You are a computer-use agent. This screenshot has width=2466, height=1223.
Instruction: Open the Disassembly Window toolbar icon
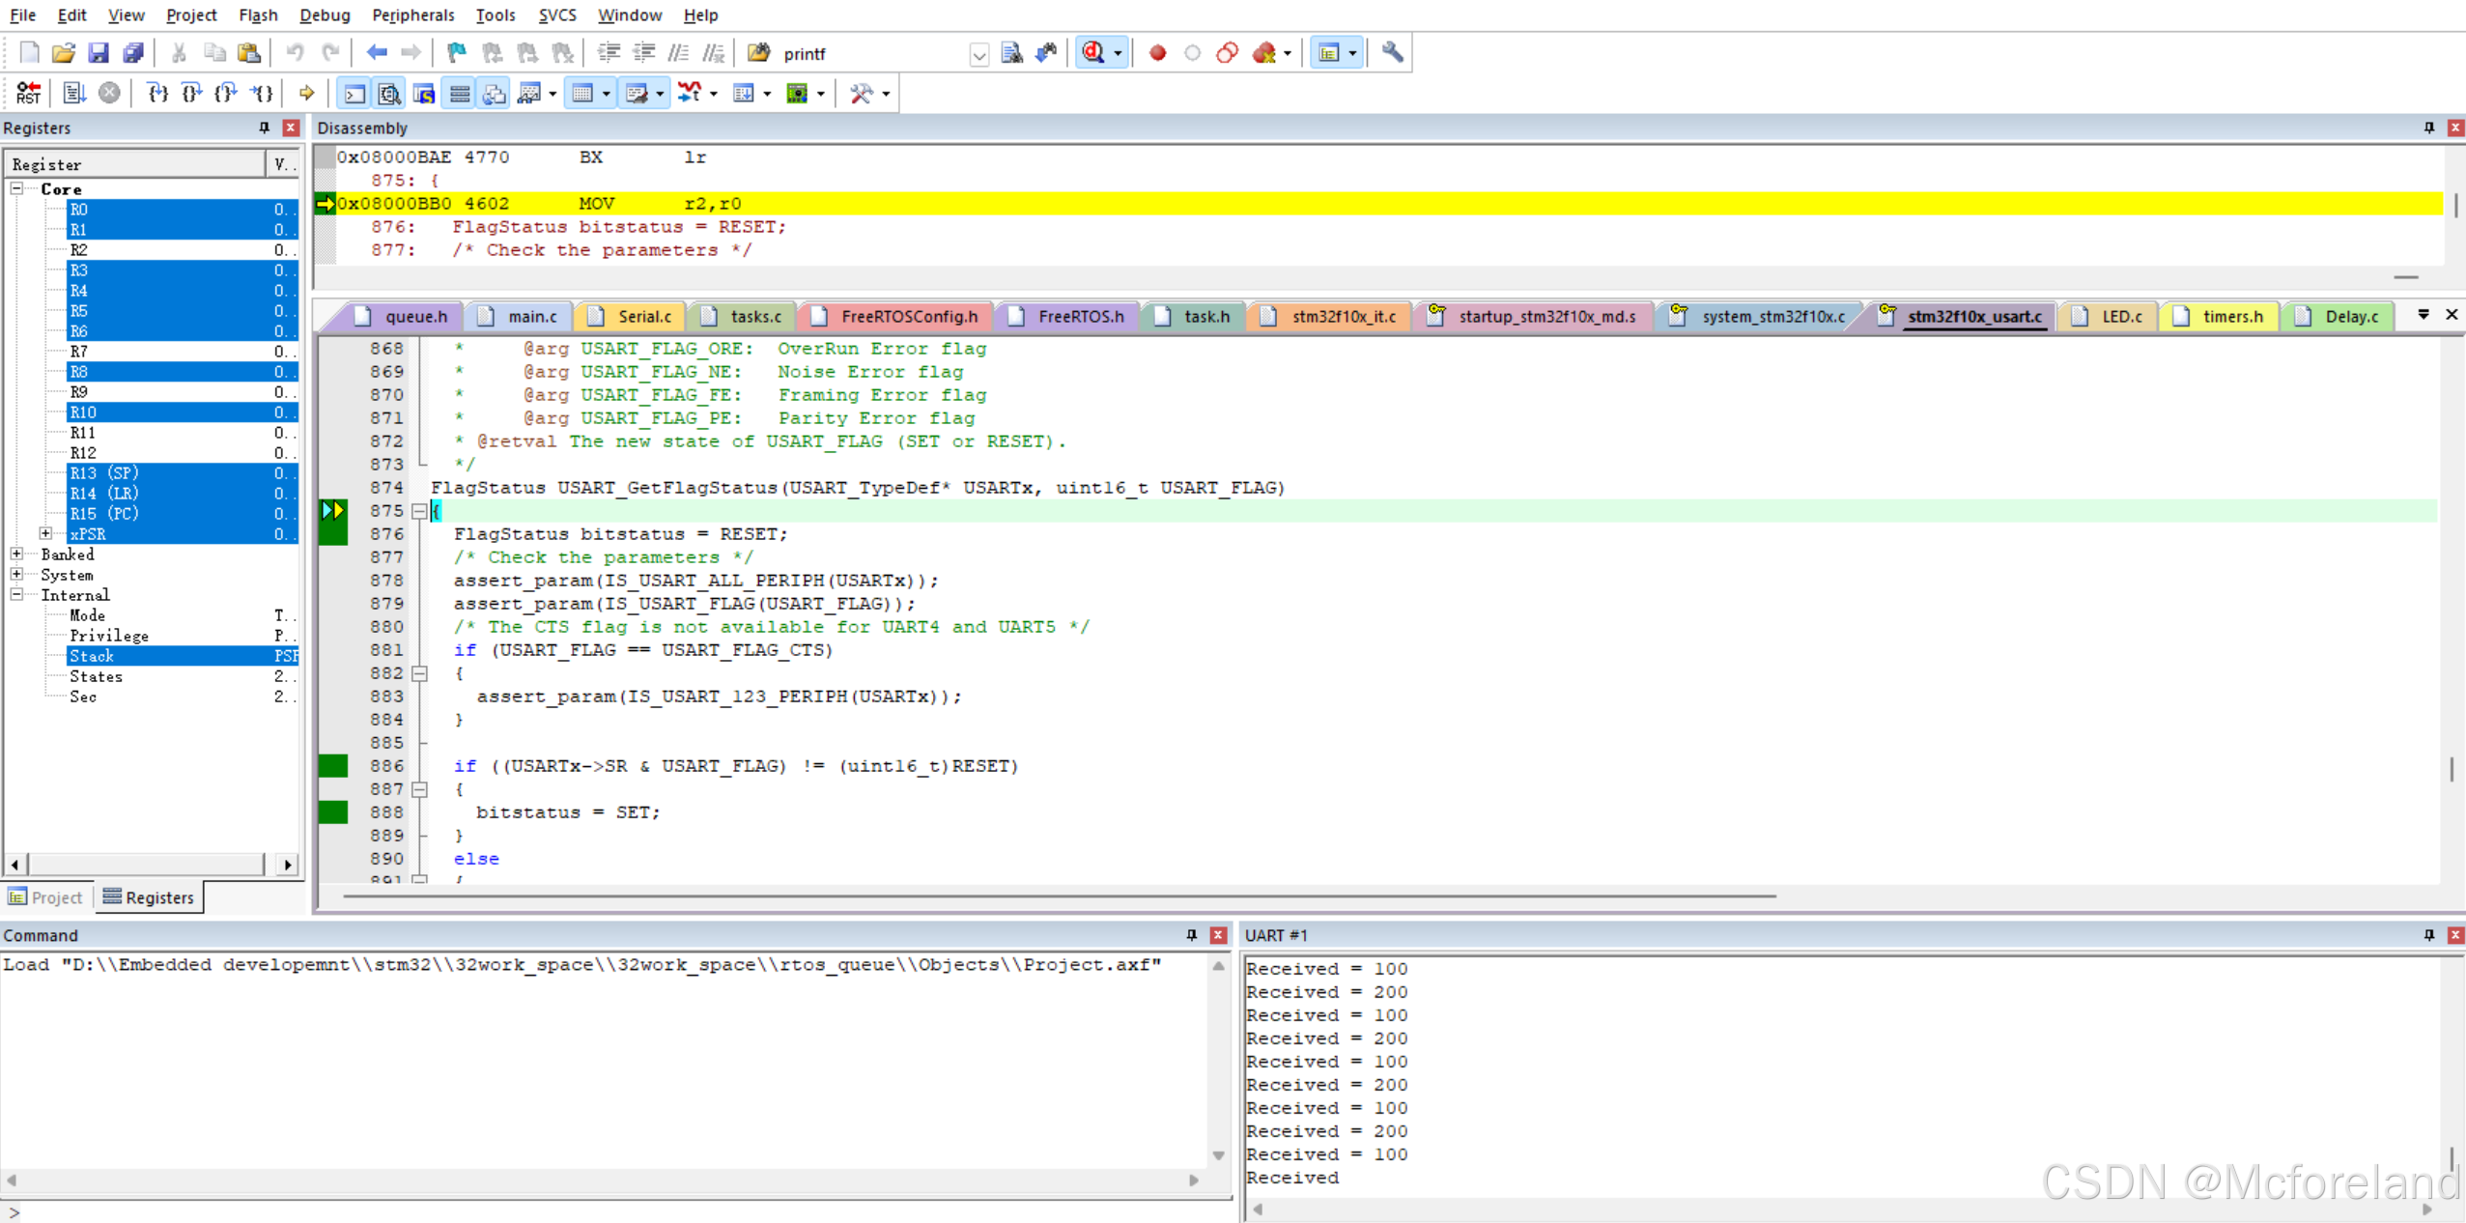coord(388,93)
